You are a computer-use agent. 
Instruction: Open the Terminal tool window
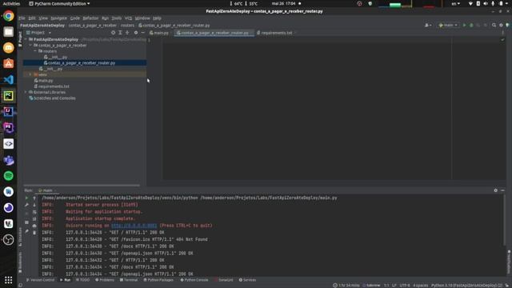click(x=129, y=280)
